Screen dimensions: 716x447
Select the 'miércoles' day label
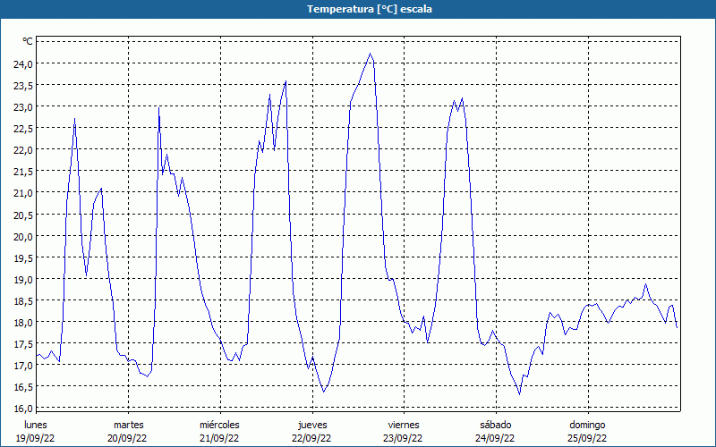pos(219,425)
